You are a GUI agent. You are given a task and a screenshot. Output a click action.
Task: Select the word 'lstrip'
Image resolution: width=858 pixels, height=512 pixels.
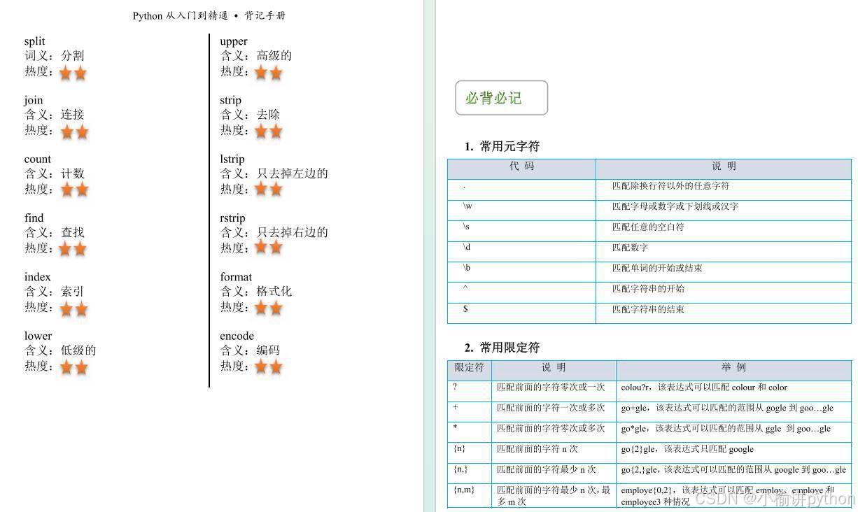point(232,159)
